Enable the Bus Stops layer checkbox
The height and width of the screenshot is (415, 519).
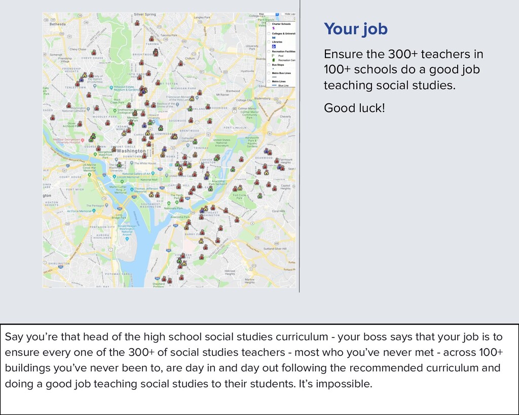269,65
